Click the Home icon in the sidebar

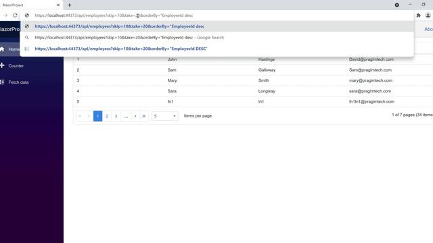coord(2,49)
